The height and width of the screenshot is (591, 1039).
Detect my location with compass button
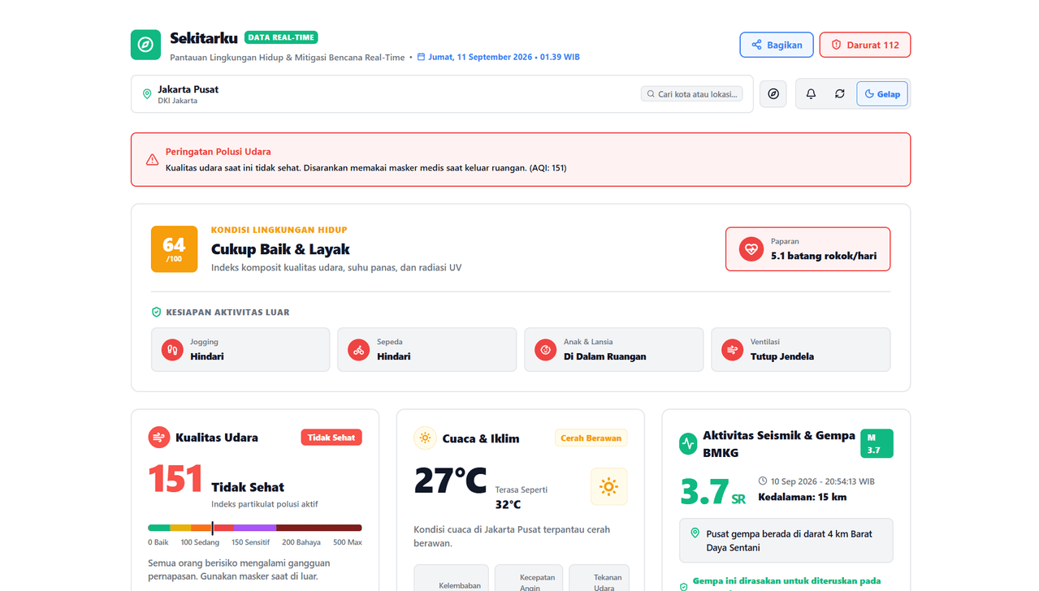[x=773, y=94]
